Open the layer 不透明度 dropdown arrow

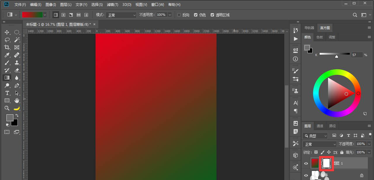click(x=369, y=144)
